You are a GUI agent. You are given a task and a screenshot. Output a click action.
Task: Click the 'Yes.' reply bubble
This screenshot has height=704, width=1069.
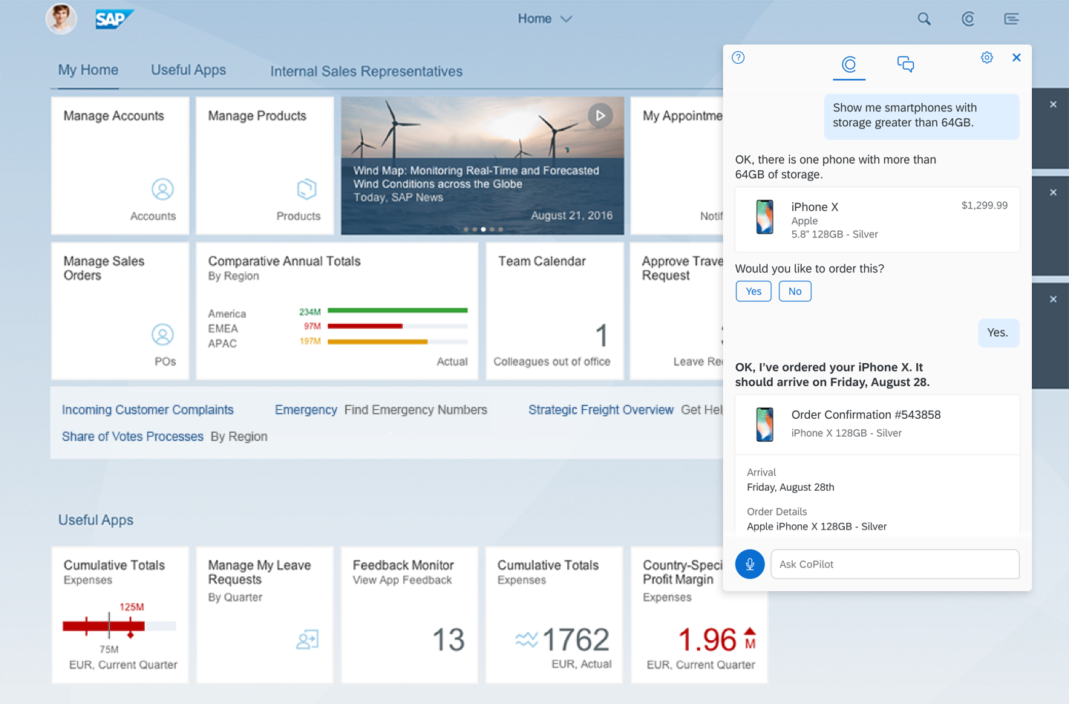[998, 333]
